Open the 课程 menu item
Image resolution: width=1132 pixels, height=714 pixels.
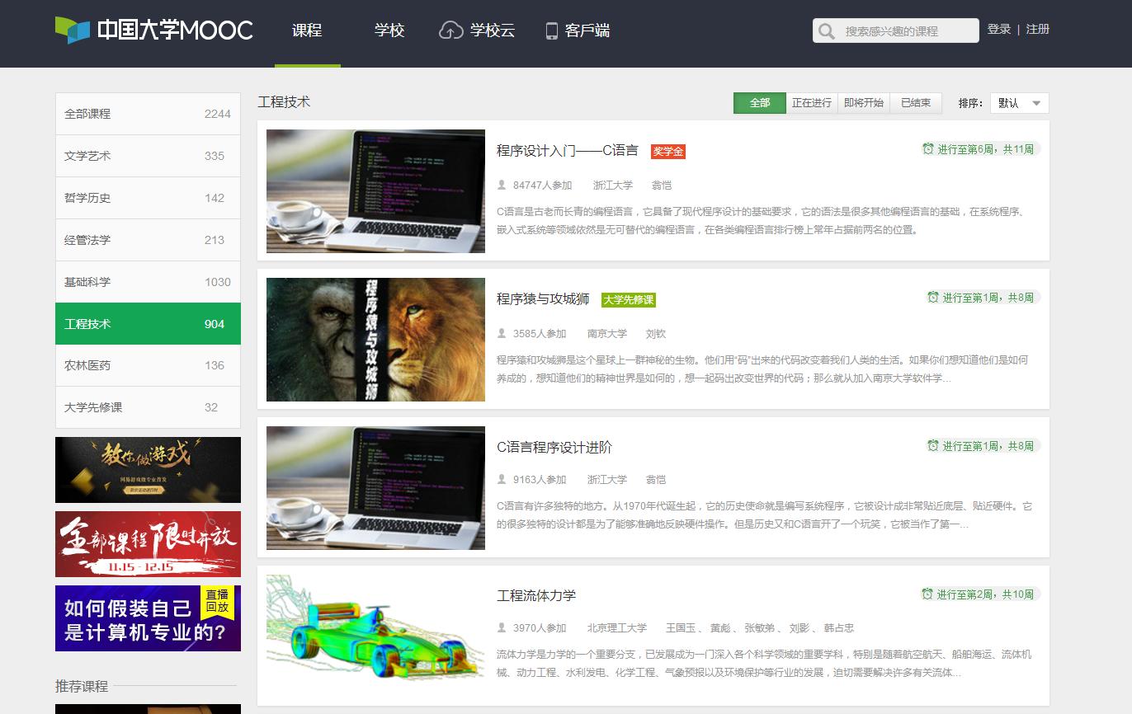click(x=307, y=31)
